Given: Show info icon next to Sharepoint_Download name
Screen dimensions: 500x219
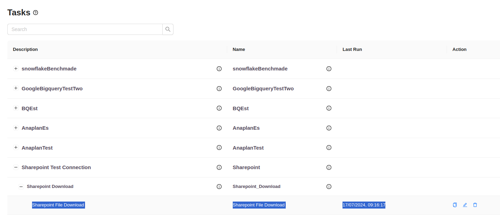Looking at the screenshot, I should [329, 187].
